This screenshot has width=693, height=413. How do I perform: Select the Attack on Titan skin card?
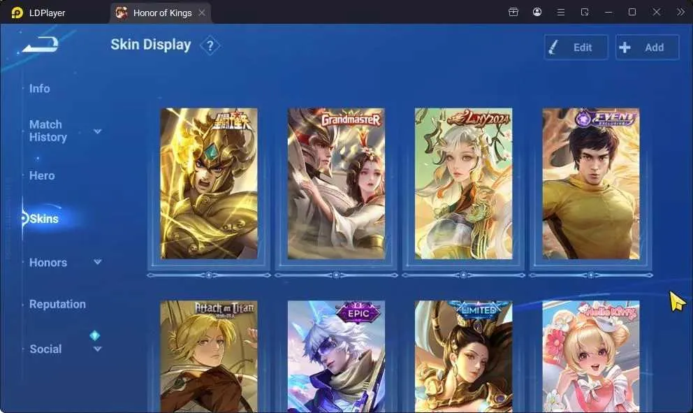coord(209,357)
